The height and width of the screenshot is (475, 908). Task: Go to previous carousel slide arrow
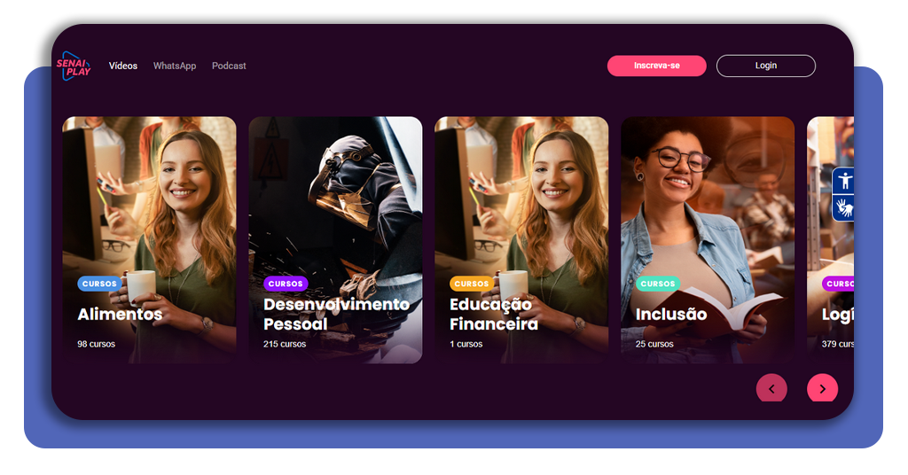771,389
